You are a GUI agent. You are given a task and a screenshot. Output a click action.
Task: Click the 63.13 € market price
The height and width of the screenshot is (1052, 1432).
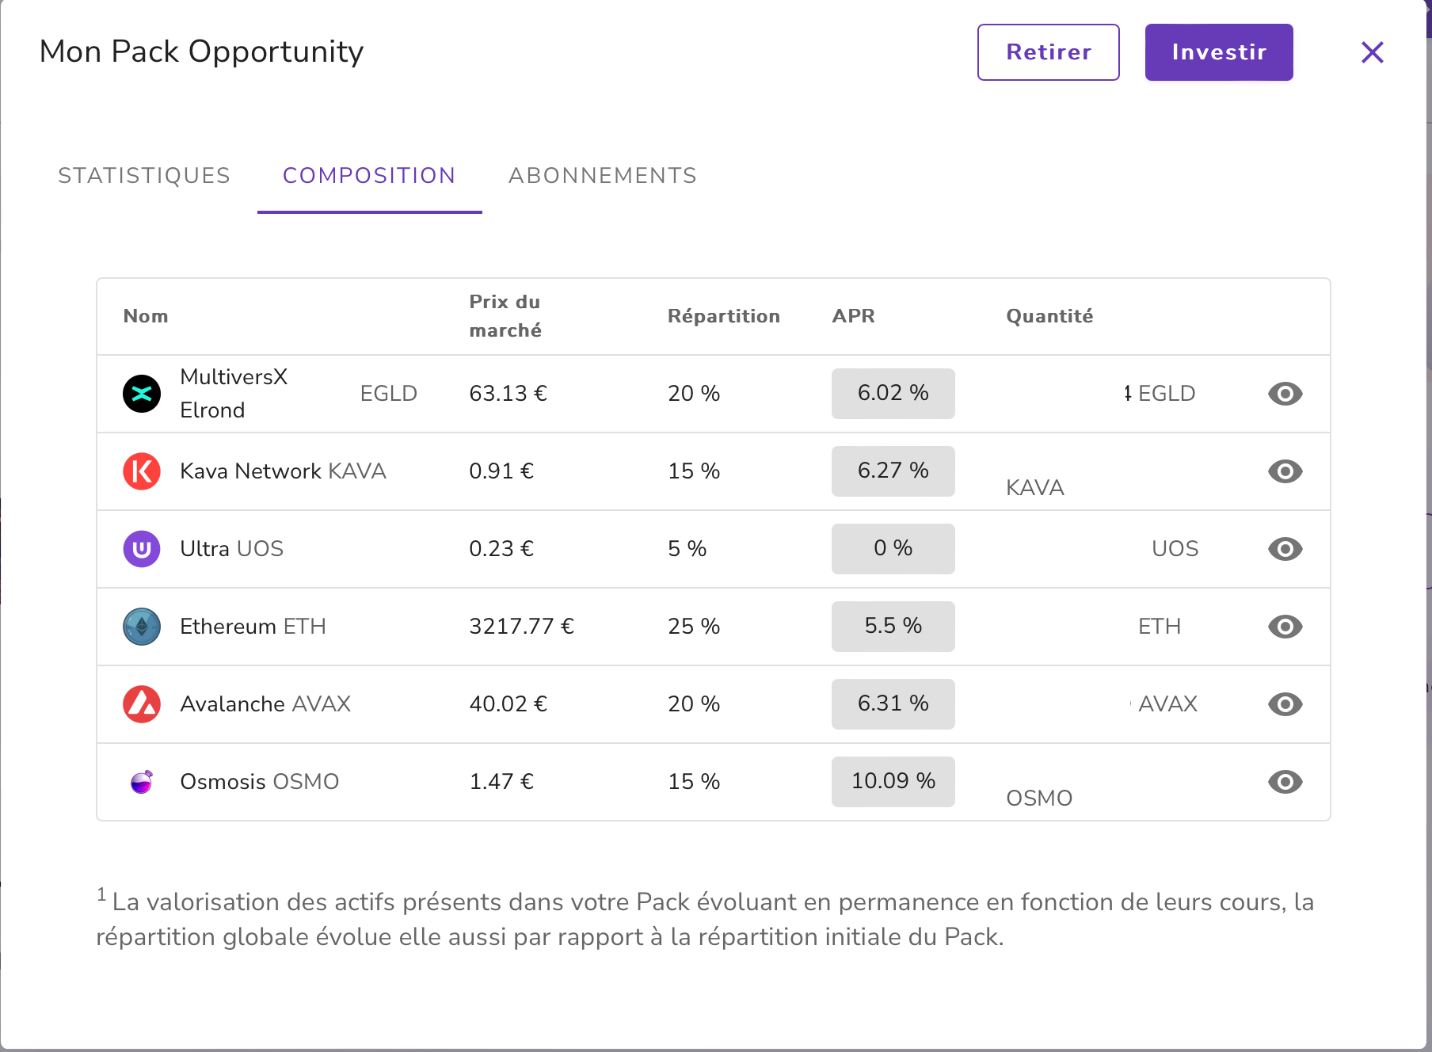click(508, 394)
